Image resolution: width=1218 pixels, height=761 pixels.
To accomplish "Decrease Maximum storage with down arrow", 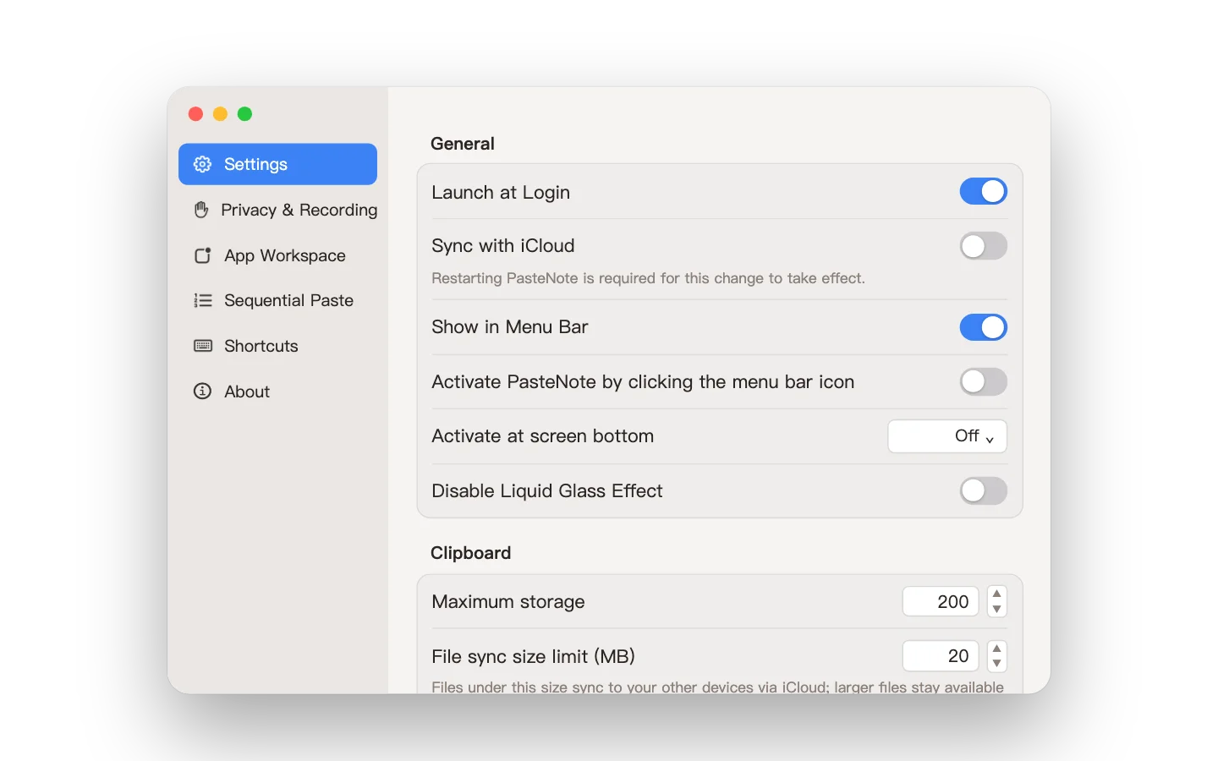I will (x=997, y=609).
